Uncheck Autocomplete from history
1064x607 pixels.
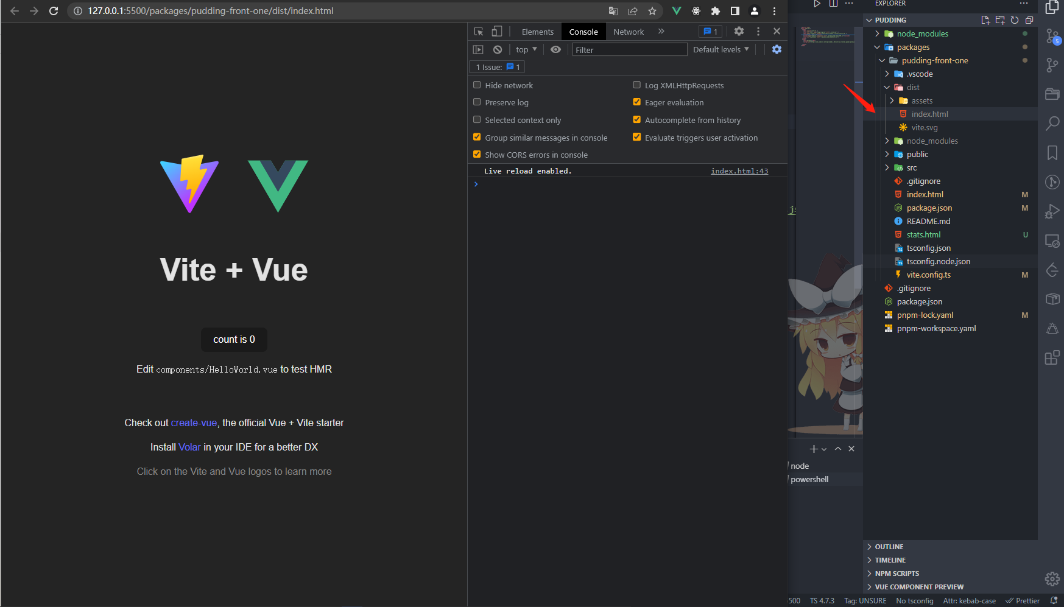click(637, 120)
